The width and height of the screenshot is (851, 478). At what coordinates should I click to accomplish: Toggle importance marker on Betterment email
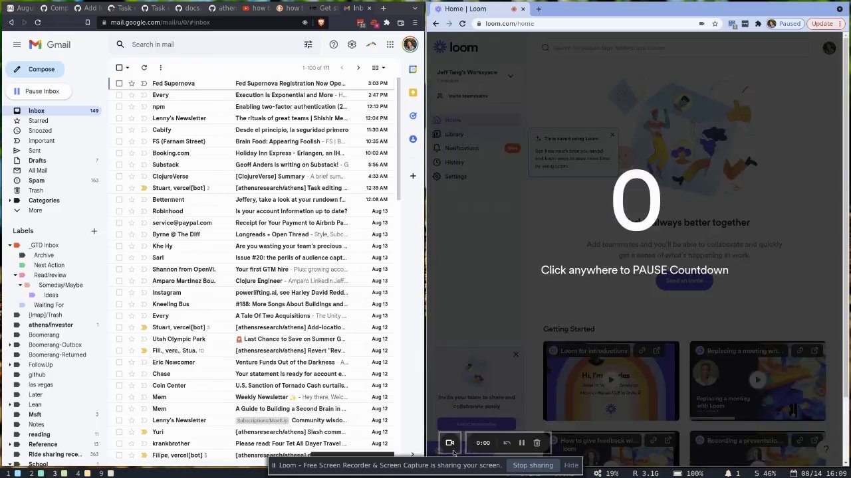tap(144, 200)
